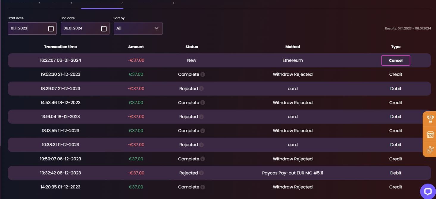Open the shop storefront icon

430,134
